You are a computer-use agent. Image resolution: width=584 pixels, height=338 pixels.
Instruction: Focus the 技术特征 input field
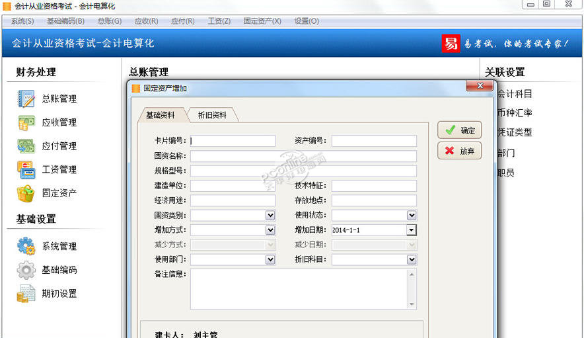click(374, 186)
